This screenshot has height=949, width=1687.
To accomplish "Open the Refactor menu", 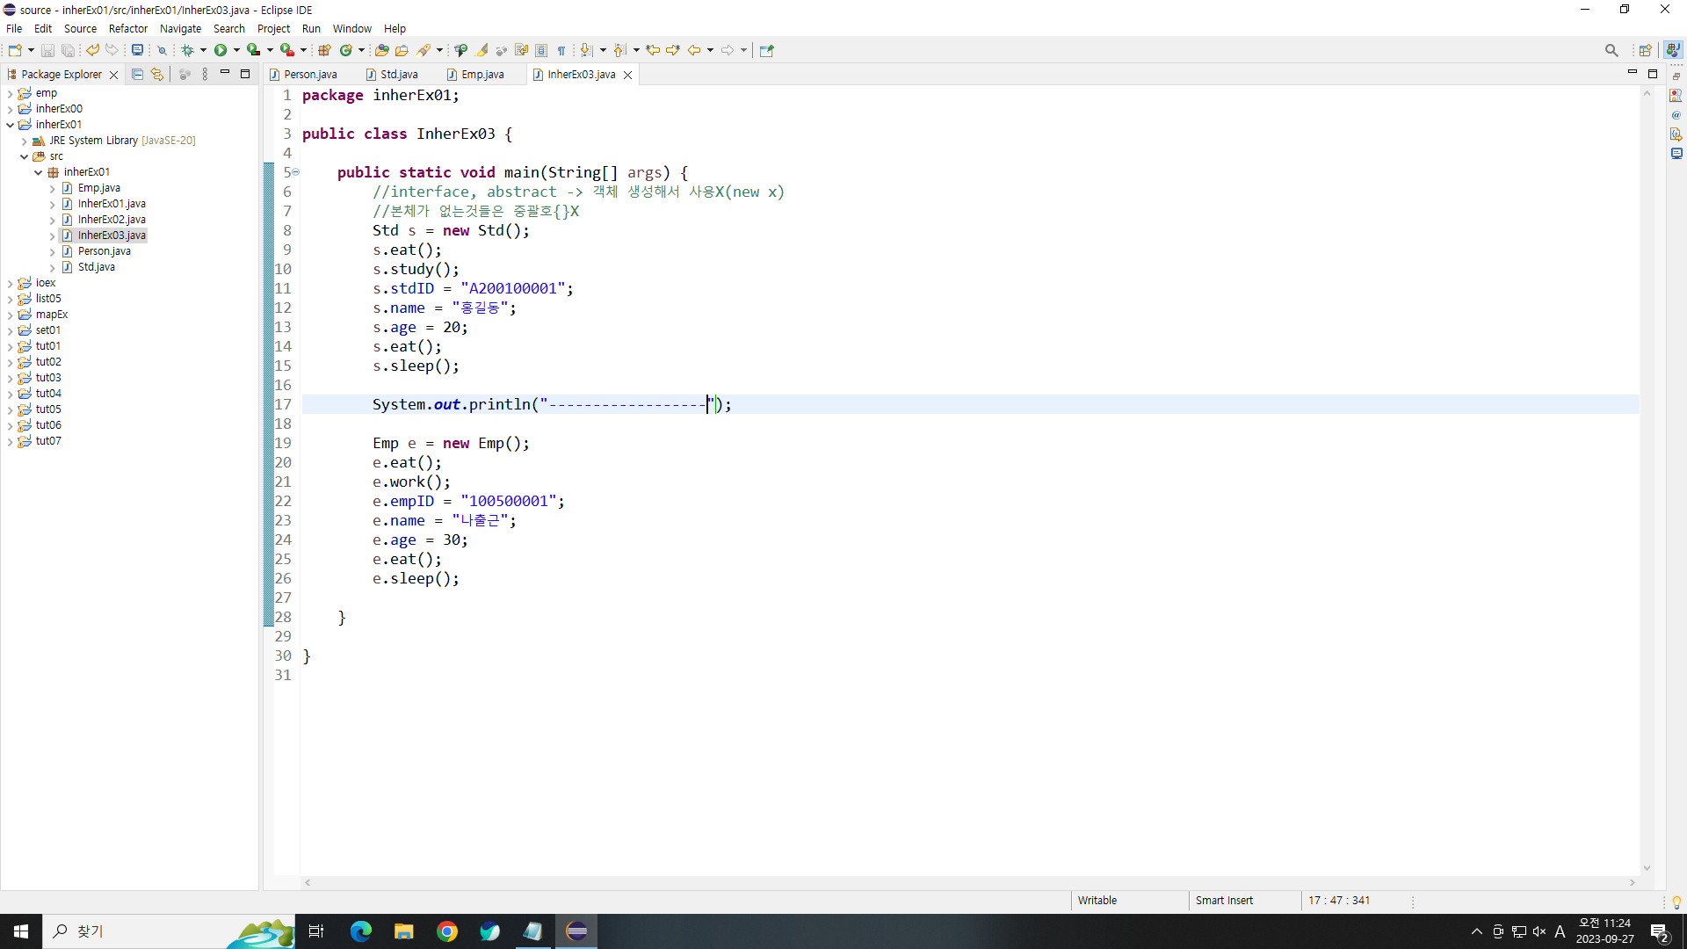I will coord(127,28).
